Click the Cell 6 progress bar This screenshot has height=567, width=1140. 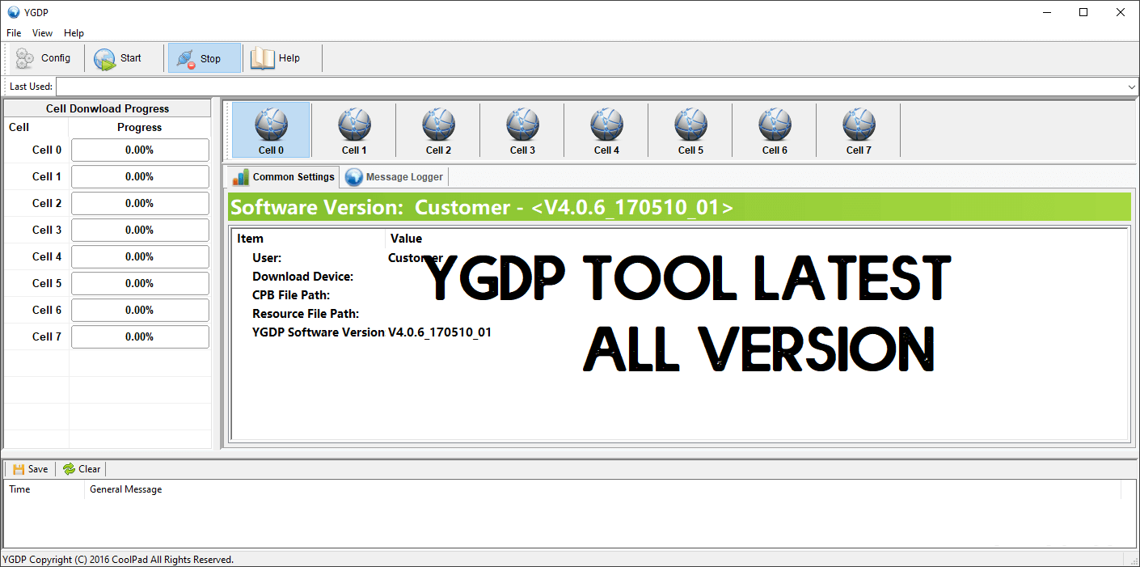pos(140,310)
